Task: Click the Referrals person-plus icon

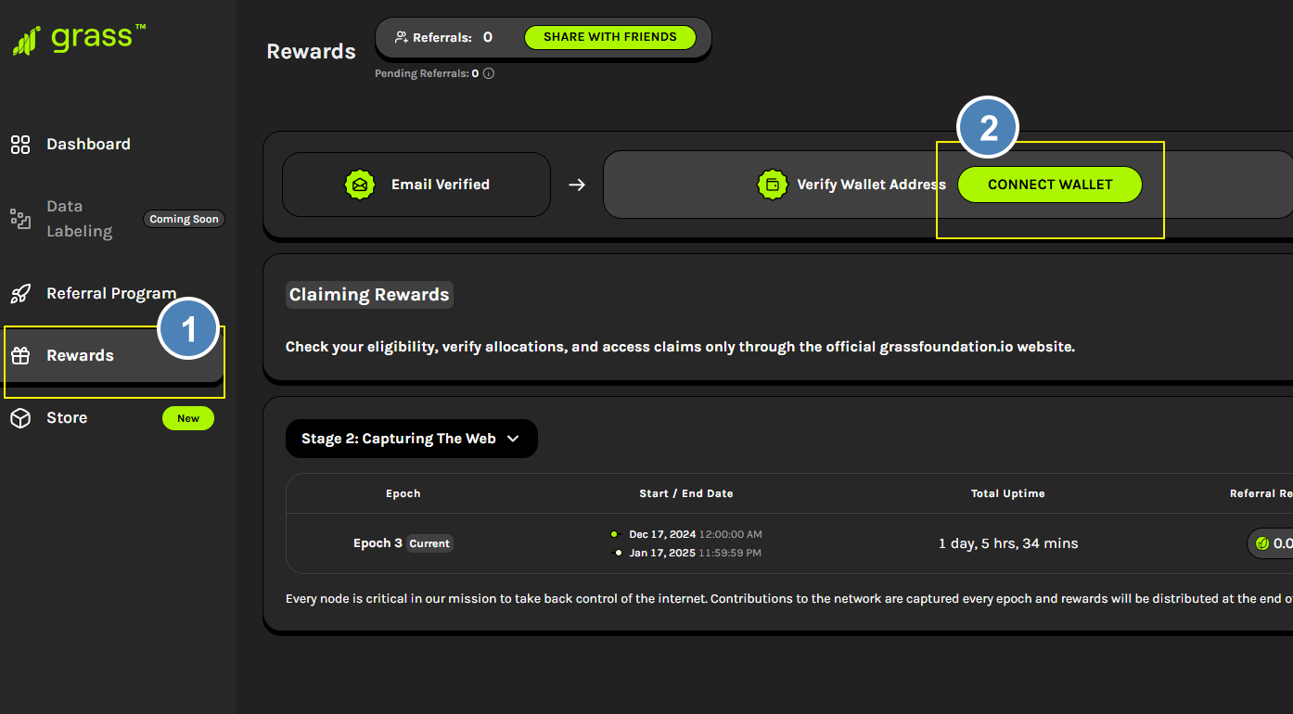Action: point(402,37)
